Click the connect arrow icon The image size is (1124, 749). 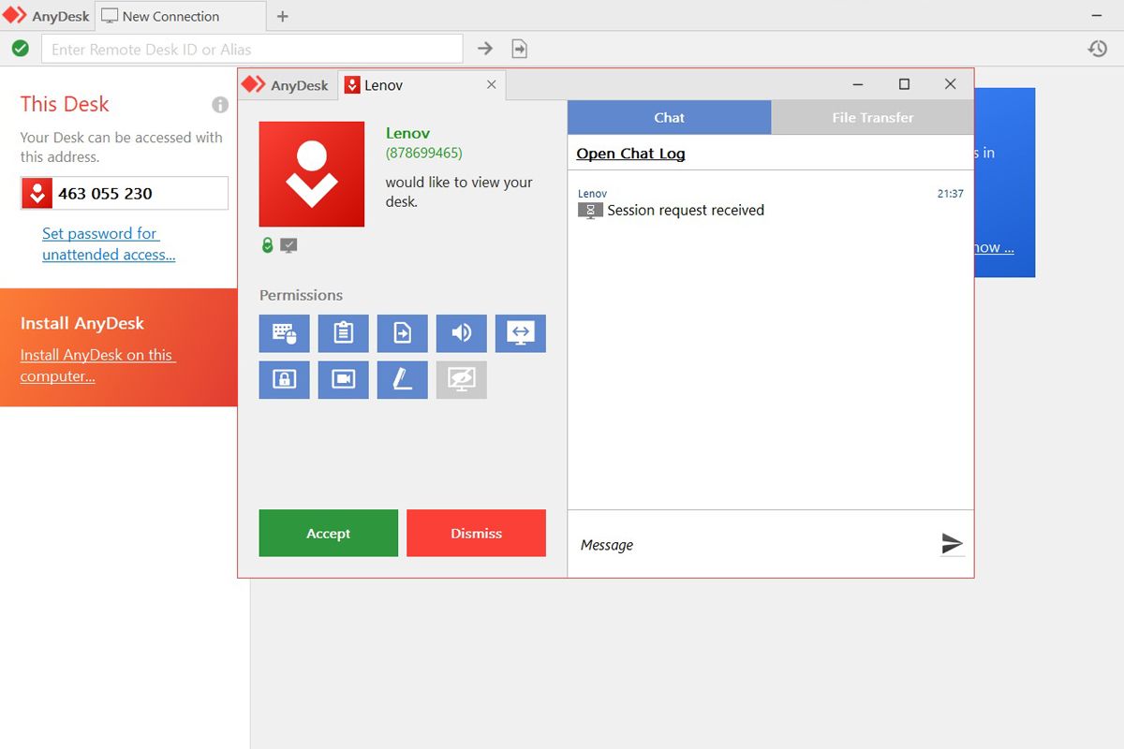point(485,49)
